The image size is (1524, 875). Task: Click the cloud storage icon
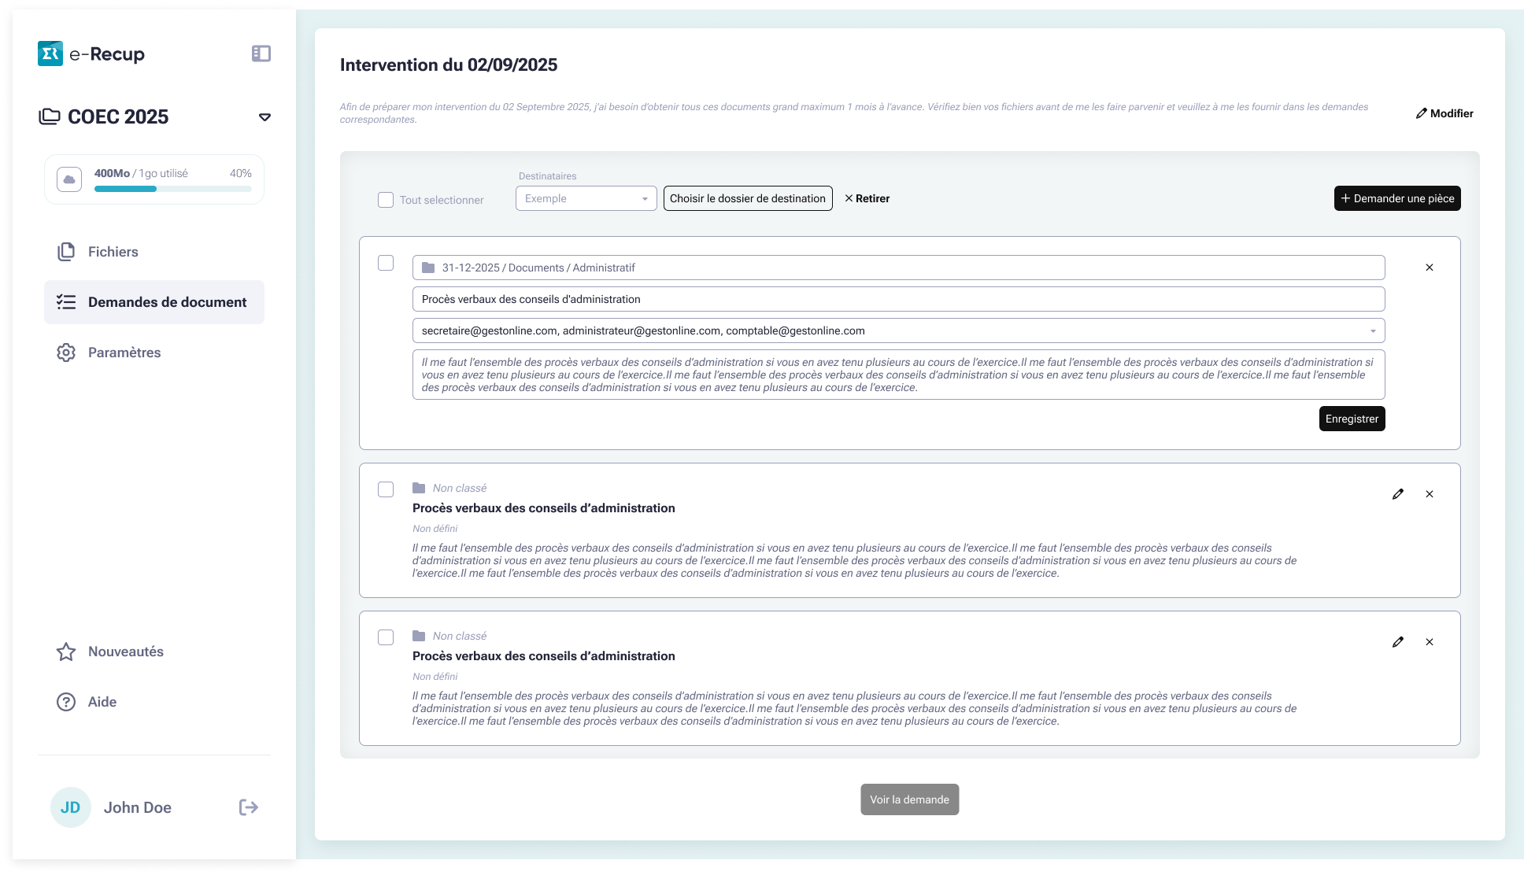(x=69, y=179)
